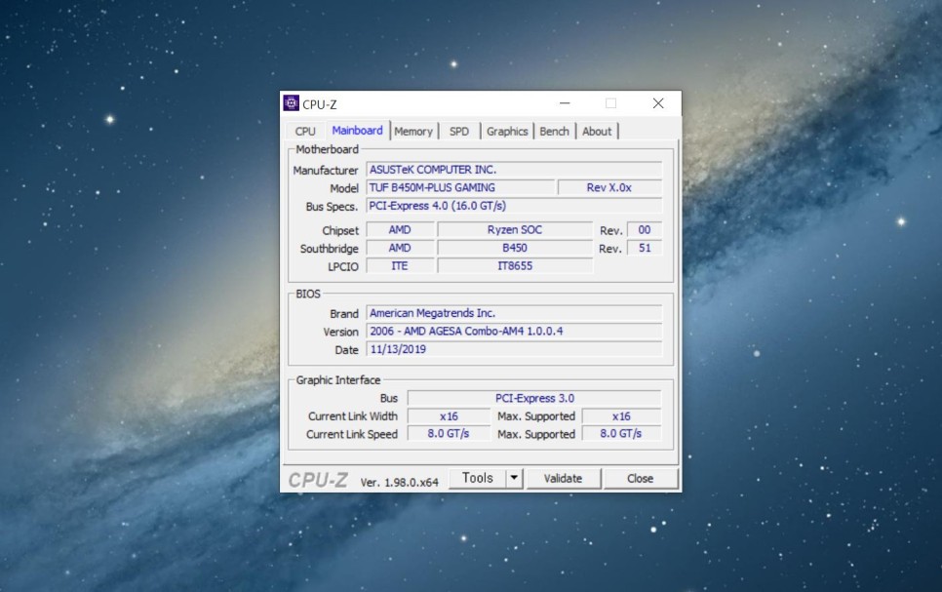The height and width of the screenshot is (592, 942).
Task: Click the Ver. 1.98.0.x64 version text
Action: click(x=400, y=482)
